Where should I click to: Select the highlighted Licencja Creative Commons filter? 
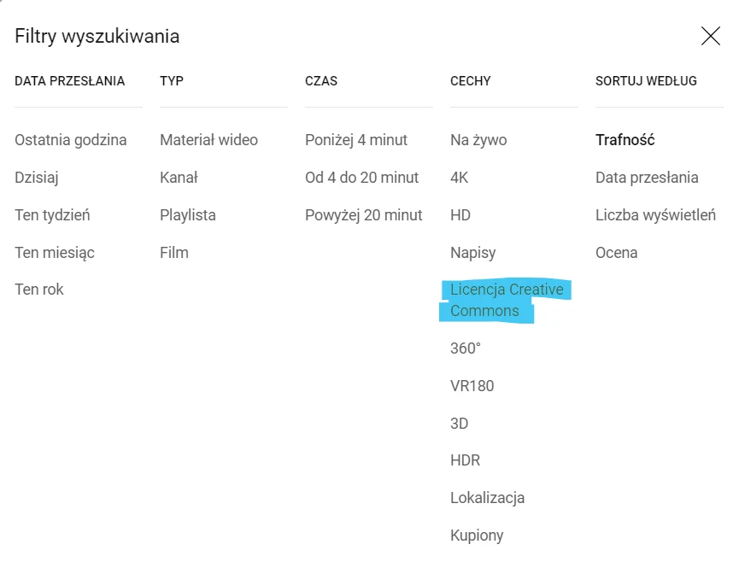(x=508, y=300)
